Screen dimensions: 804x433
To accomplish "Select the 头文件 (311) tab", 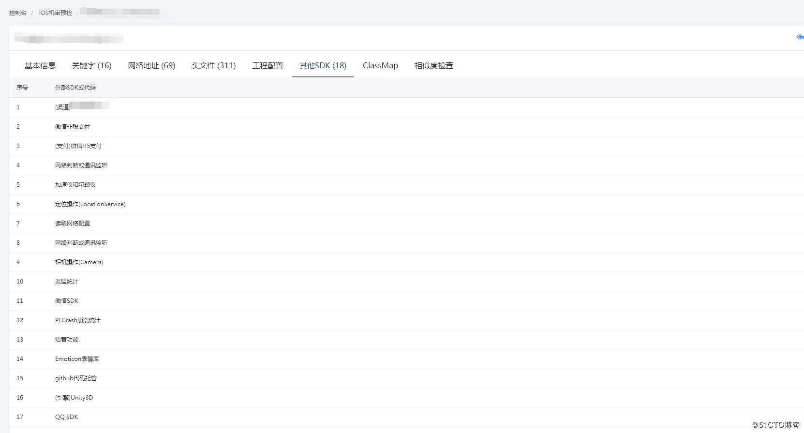I will pyautogui.click(x=213, y=65).
